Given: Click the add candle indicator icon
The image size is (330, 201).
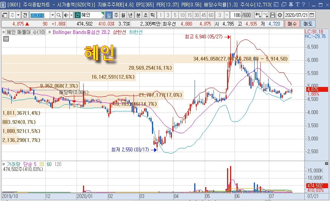Looking at the screenshot, I should [x=258, y=15].
